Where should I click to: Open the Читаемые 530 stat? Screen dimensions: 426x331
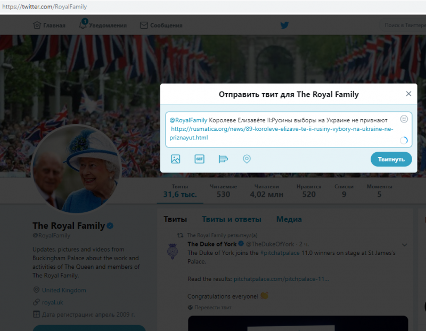(x=223, y=191)
